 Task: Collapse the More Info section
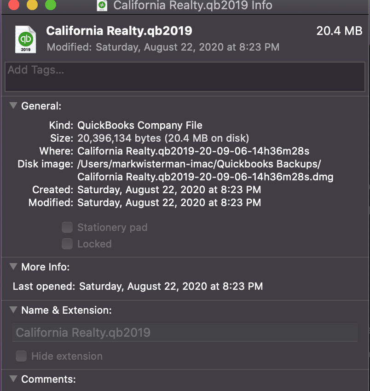click(x=13, y=267)
